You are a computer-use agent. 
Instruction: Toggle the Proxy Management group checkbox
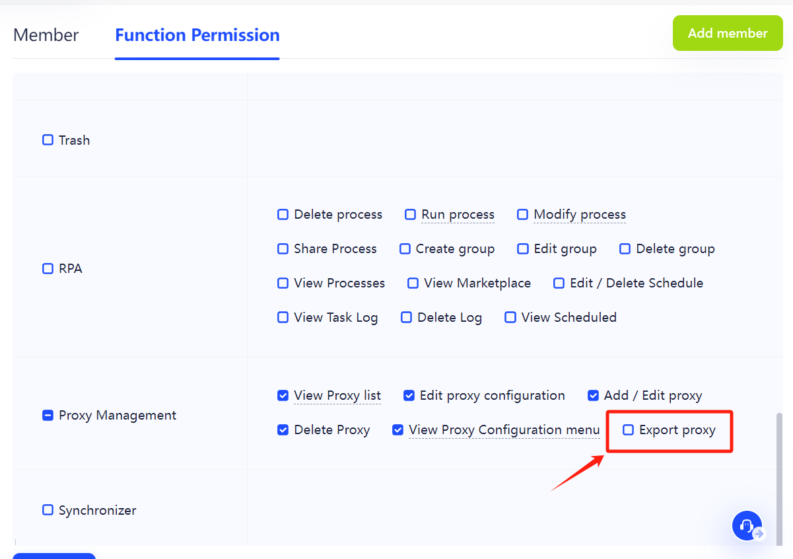(48, 416)
